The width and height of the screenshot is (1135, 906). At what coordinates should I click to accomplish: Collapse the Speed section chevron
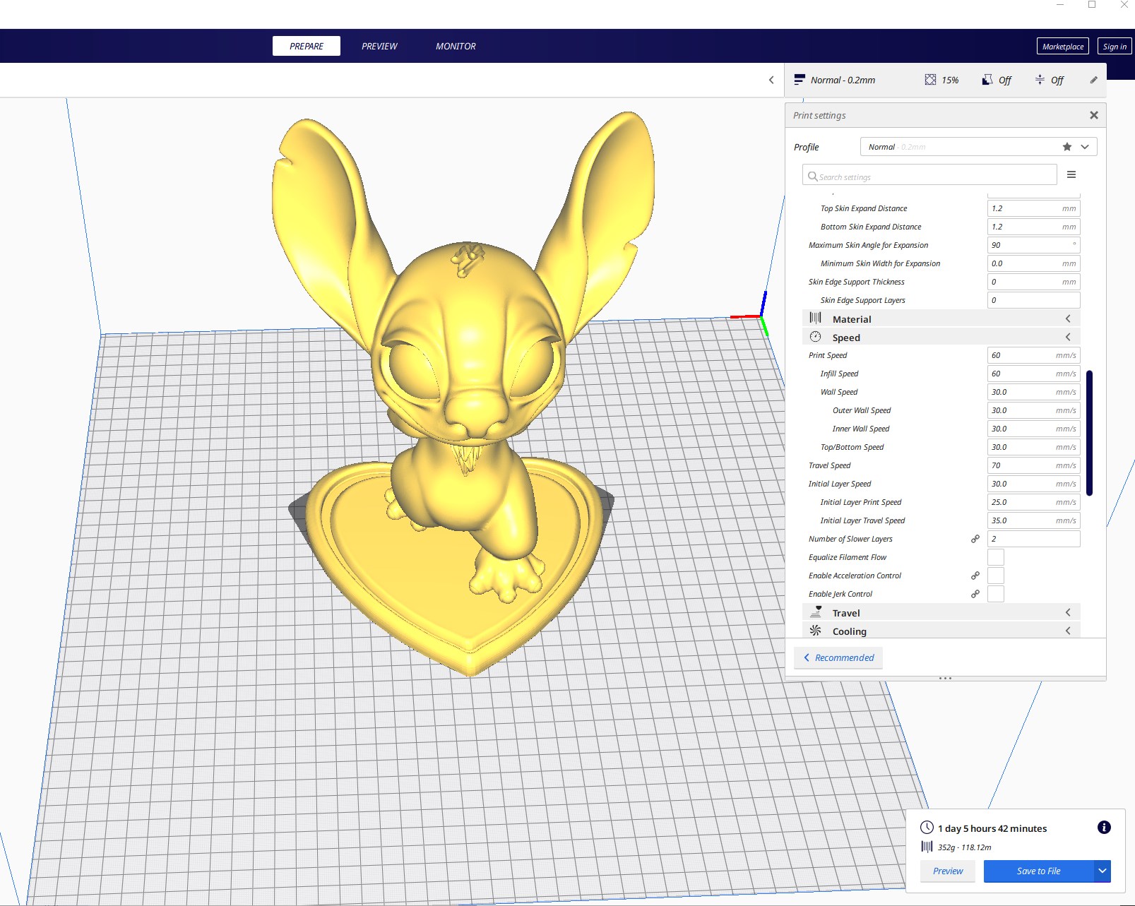click(1068, 337)
